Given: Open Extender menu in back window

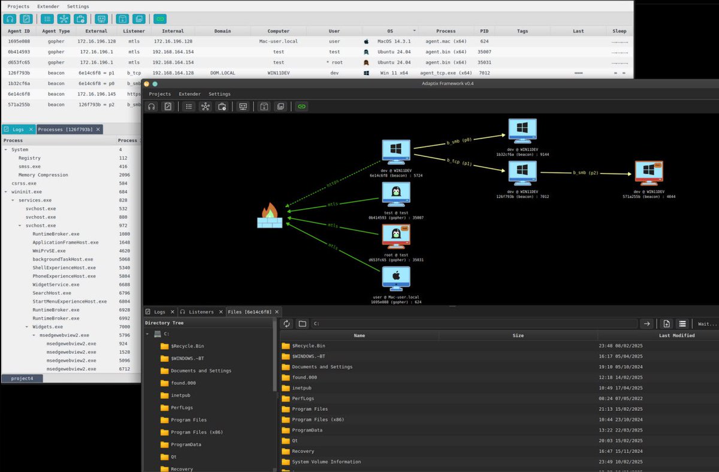Looking at the screenshot, I should coord(48,7).
